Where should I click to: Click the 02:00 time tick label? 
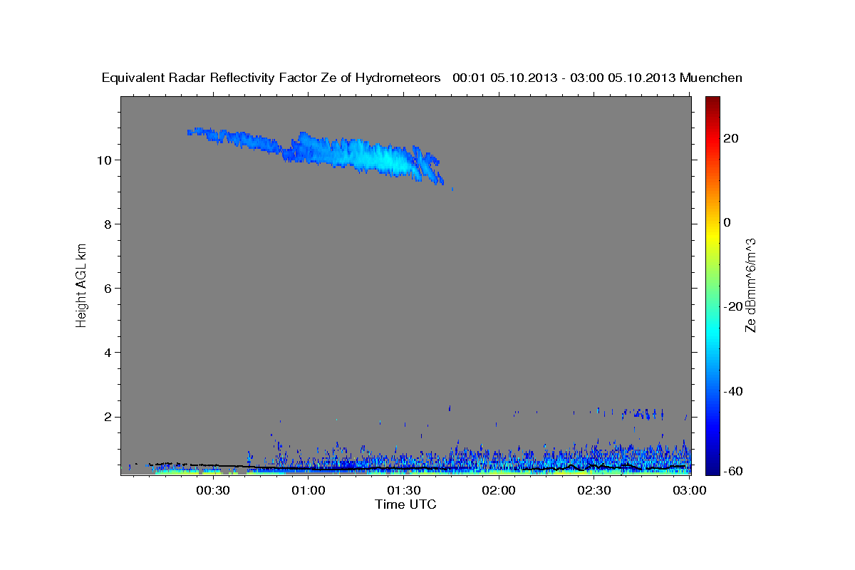click(x=499, y=491)
